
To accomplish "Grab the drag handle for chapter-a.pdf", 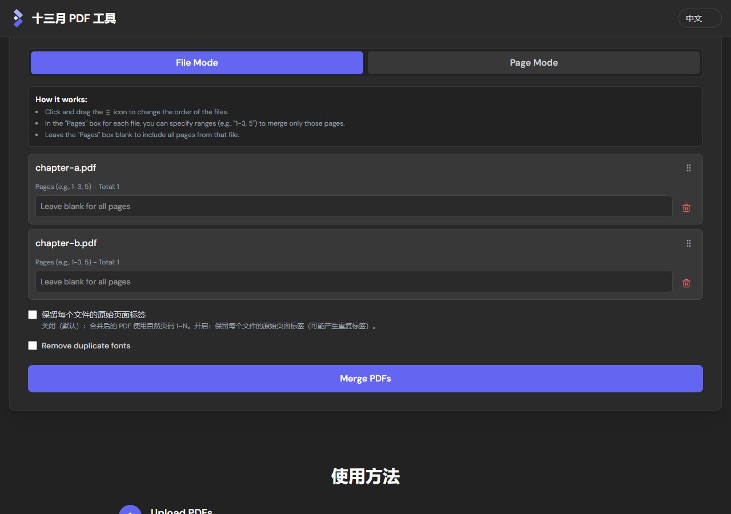I will click(688, 168).
